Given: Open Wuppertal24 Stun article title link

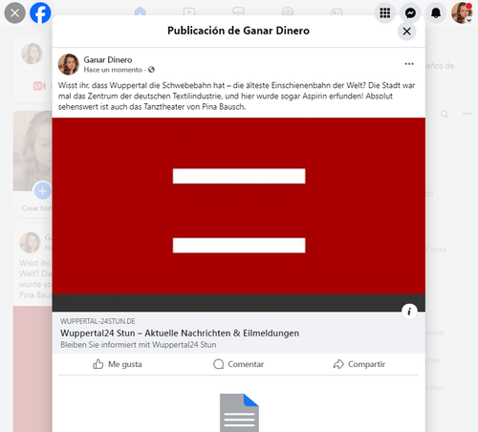Looking at the screenshot, I should (x=180, y=334).
